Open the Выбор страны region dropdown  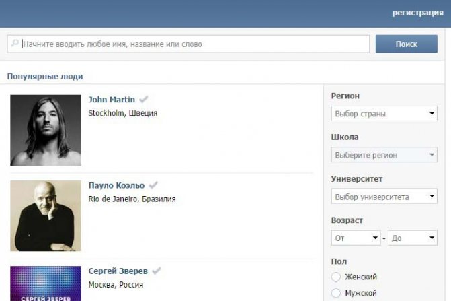coord(384,114)
